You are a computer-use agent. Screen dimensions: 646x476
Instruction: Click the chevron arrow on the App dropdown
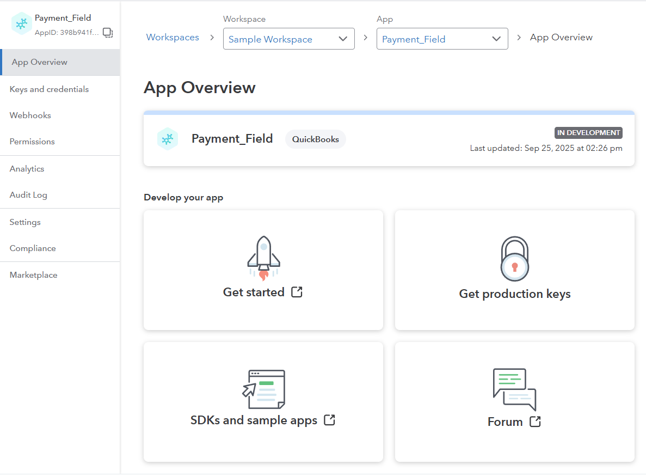pos(496,39)
